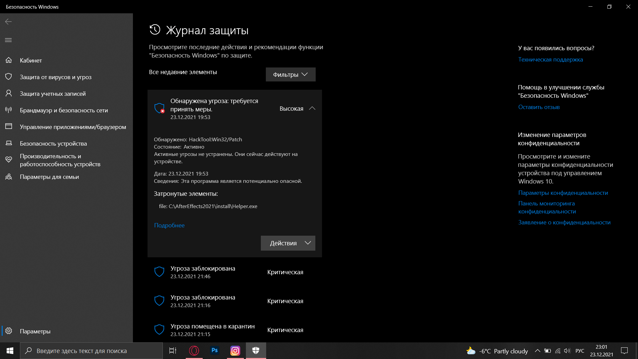Click the Подробнее link
The height and width of the screenshot is (359, 638).
click(169, 225)
